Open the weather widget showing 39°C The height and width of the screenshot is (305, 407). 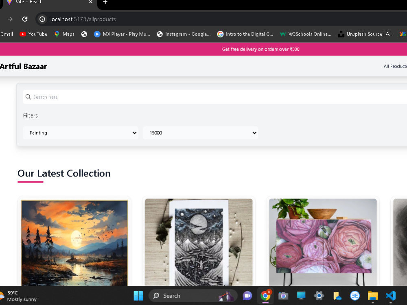pos(19,296)
